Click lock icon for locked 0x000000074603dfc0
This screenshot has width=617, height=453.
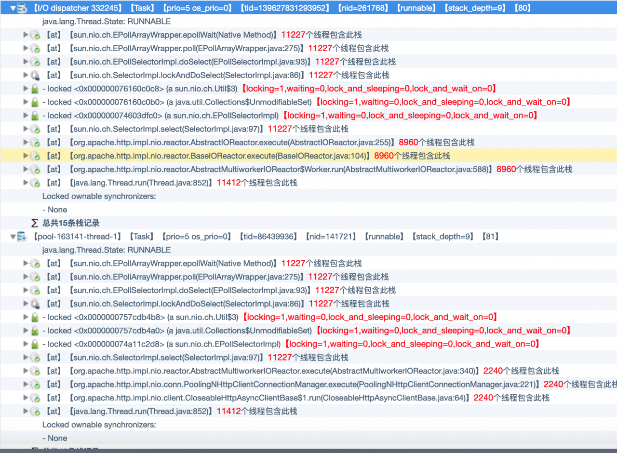tap(35, 116)
